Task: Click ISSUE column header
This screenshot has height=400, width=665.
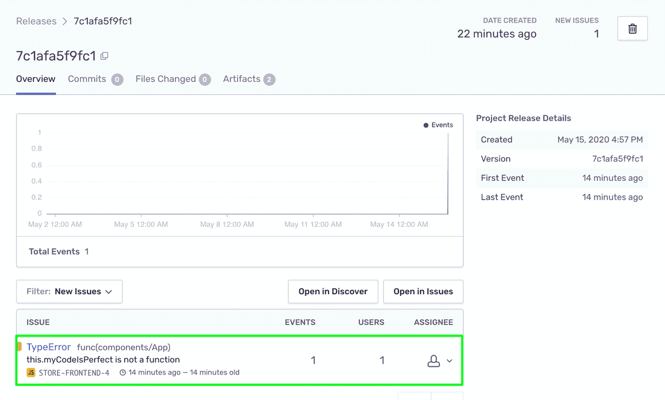Action: point(38,323)
